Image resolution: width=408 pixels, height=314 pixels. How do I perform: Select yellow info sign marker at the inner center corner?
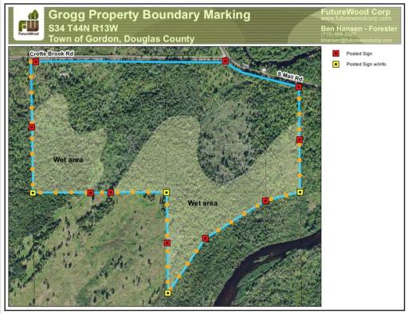(167, 192)
